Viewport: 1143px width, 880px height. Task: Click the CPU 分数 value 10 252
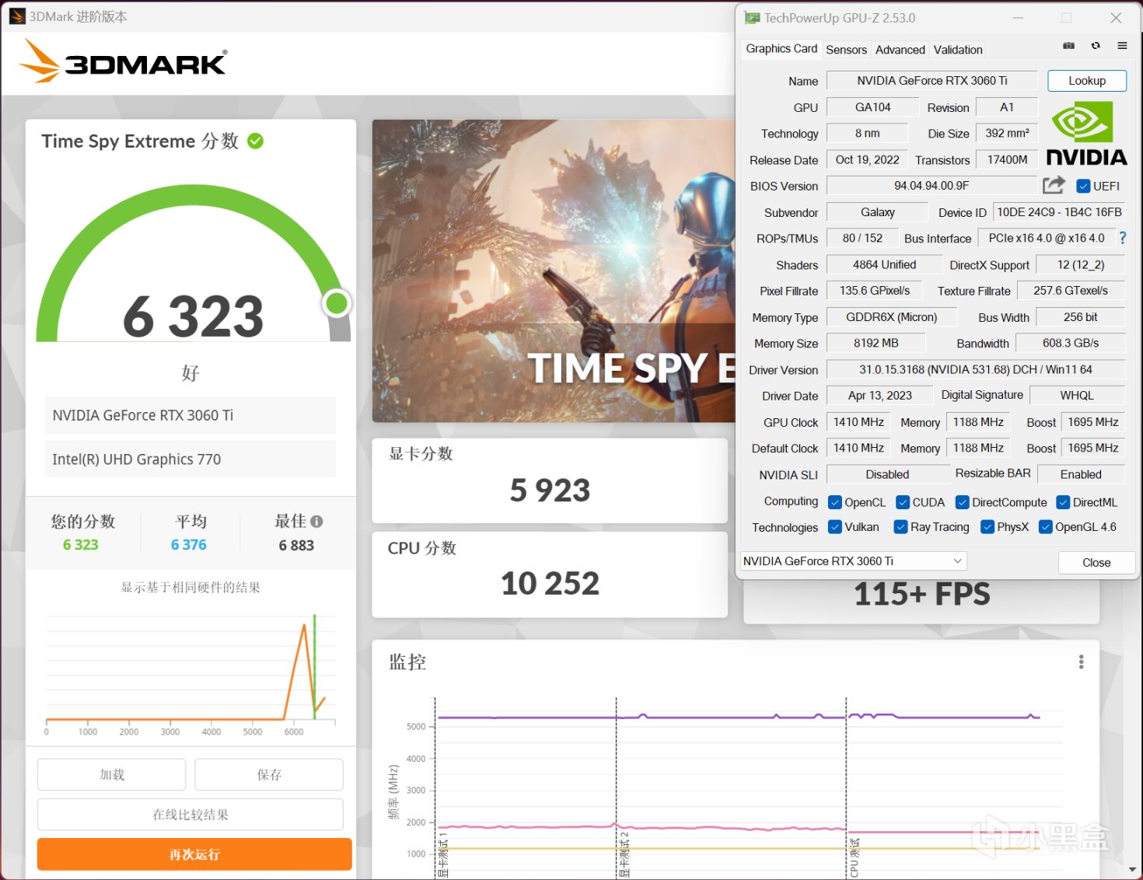point(550,583)
